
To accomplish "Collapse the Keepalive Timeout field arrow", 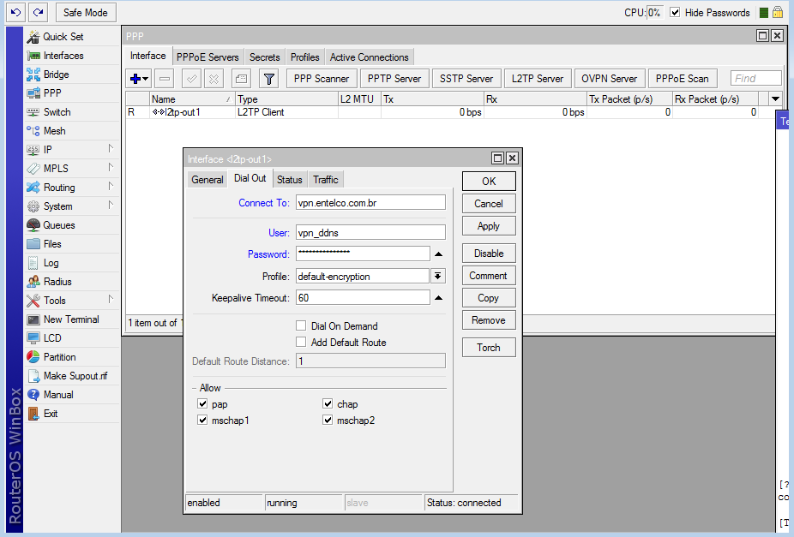I will (x=438, y=298).
